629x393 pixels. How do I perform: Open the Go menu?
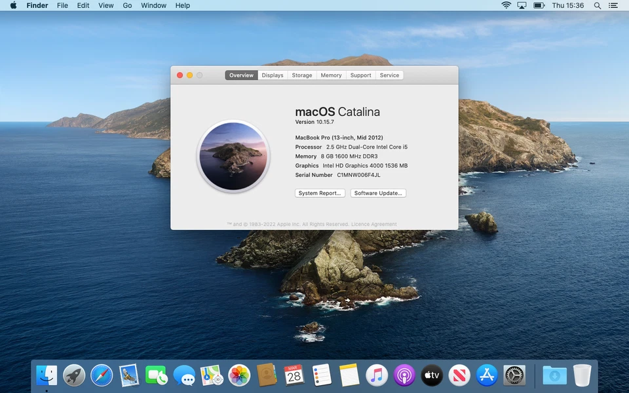127,5
